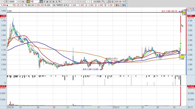Image resolution: width=195 pixels, height=109 pixels.
Task: Click the 3,870 horizontal line label
Action: click(x=9, y=11)
